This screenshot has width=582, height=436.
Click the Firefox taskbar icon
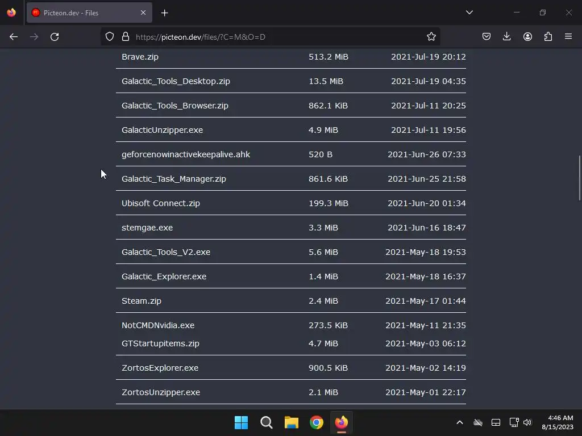[342, 422]
